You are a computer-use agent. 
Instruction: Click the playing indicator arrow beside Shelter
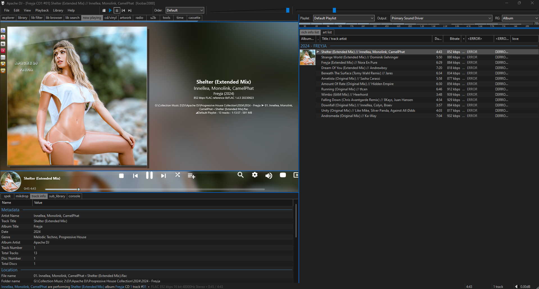[x=318, y=52]
